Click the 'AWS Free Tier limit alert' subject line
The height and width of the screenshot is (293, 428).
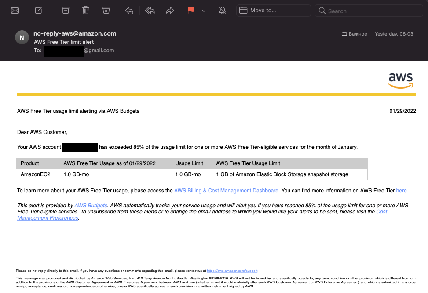[x=64, y=42]
